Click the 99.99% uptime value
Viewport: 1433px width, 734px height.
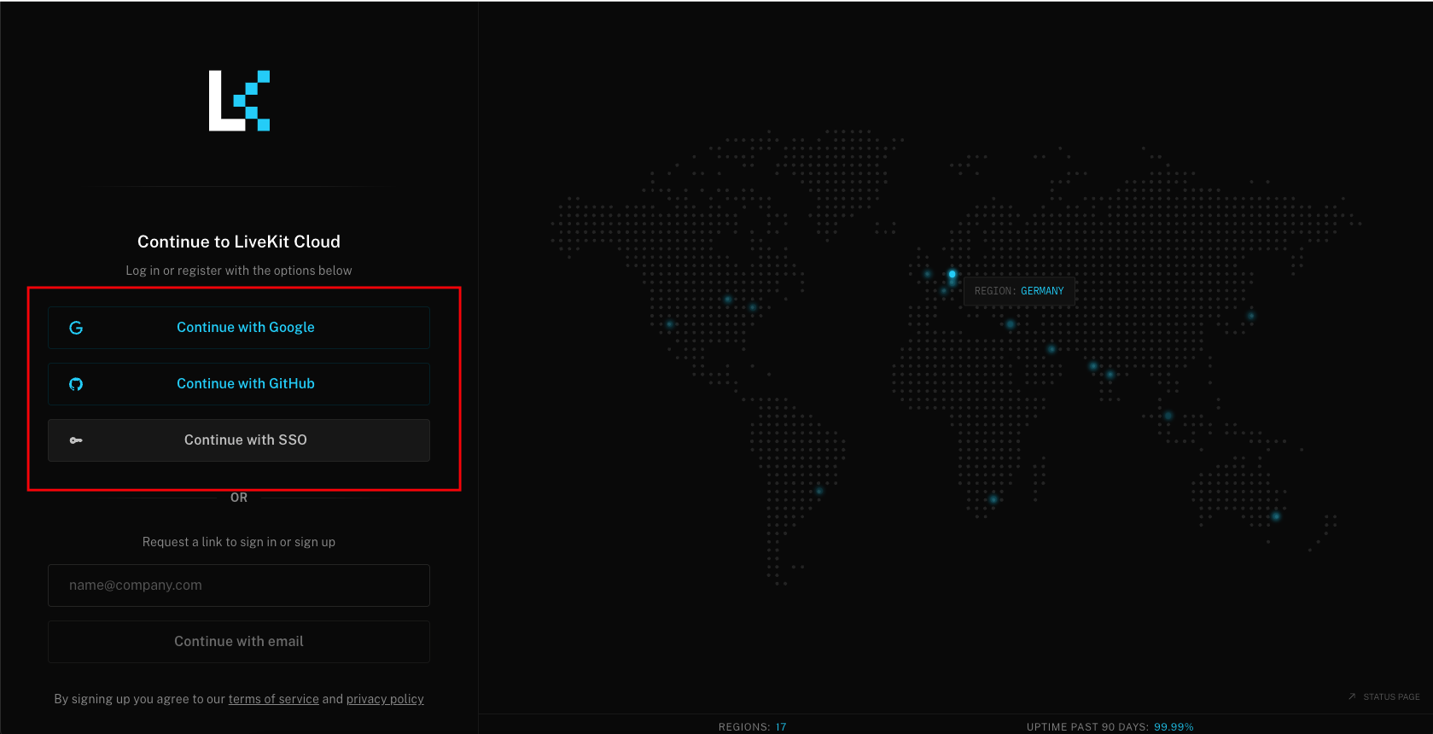[x=1174, y=727]
